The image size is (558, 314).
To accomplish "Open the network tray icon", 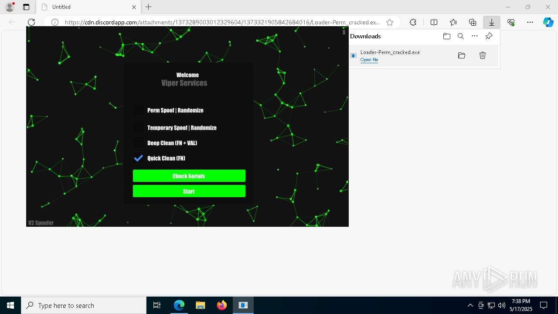I will [x=491, y=305].
